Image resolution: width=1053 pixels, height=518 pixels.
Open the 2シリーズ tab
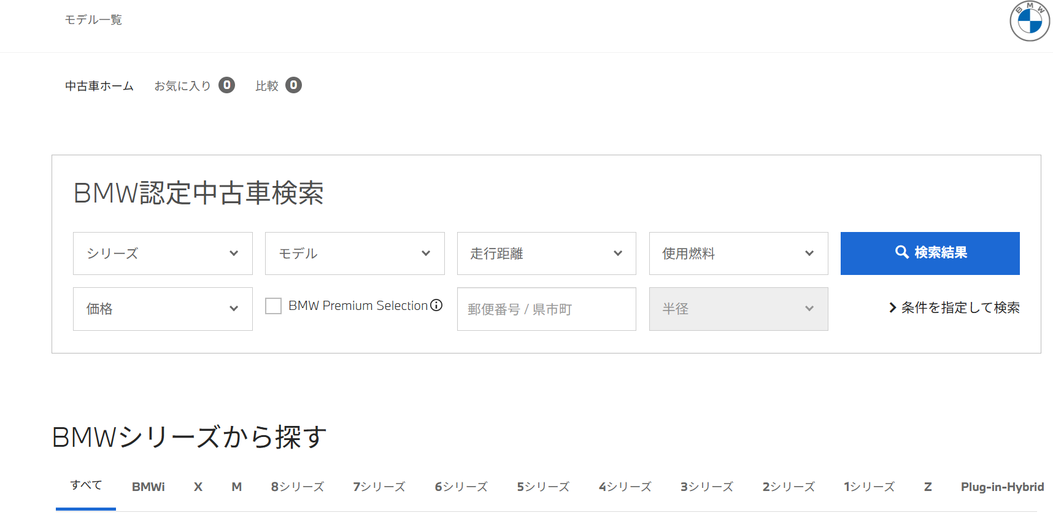[789, 487]
